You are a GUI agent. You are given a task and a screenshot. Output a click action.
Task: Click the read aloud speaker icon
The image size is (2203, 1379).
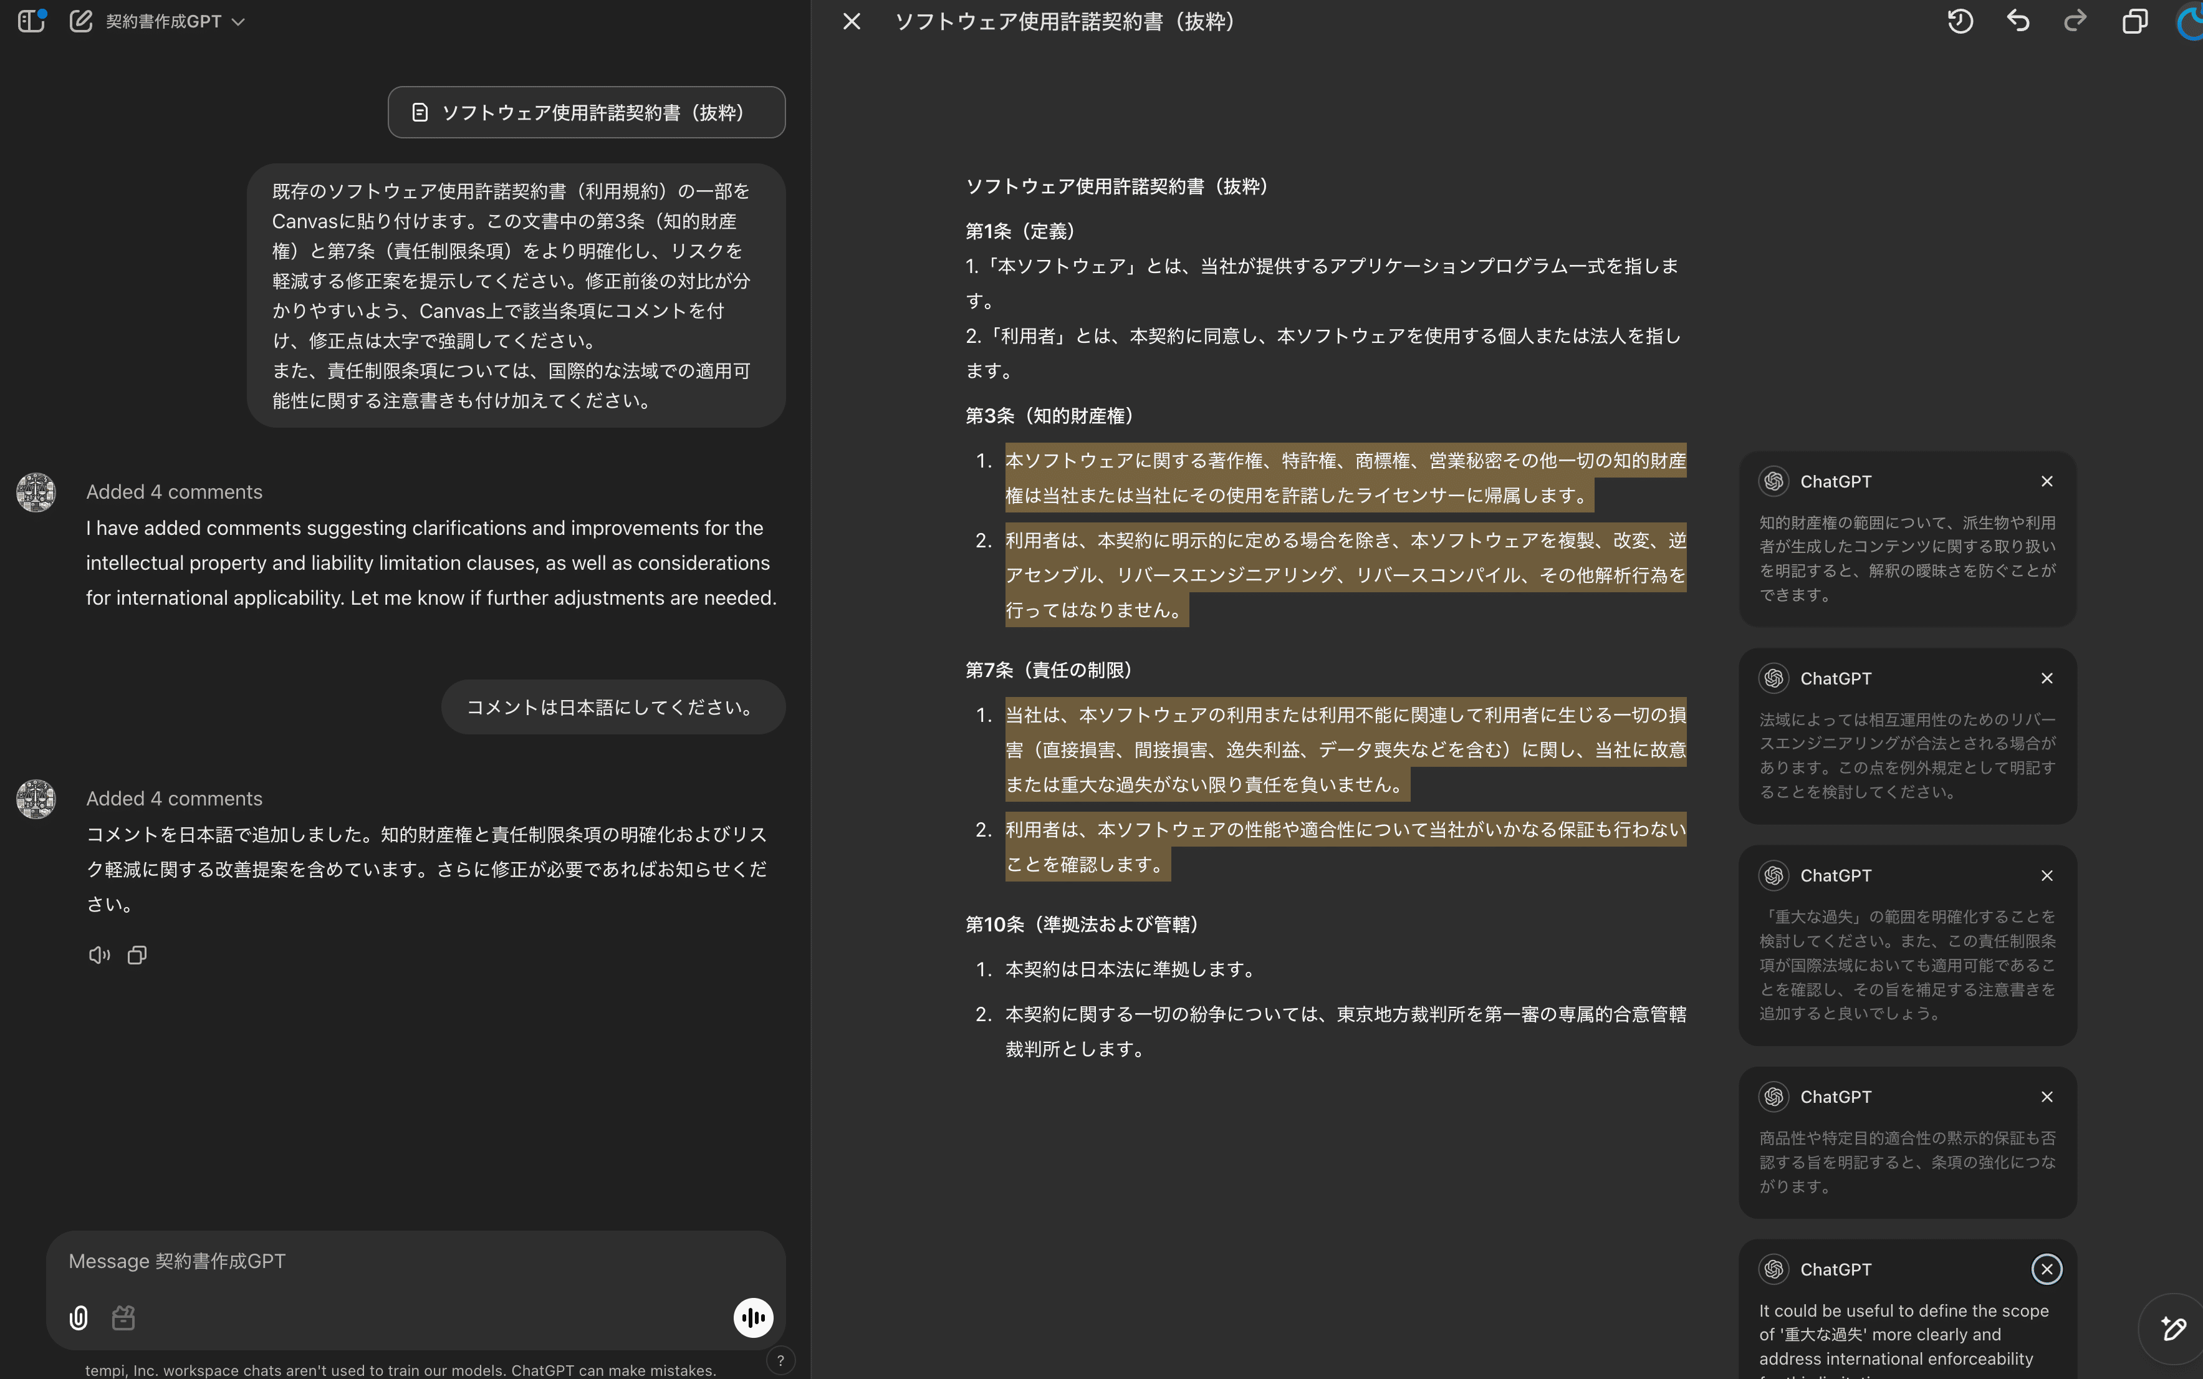(98, 955)
